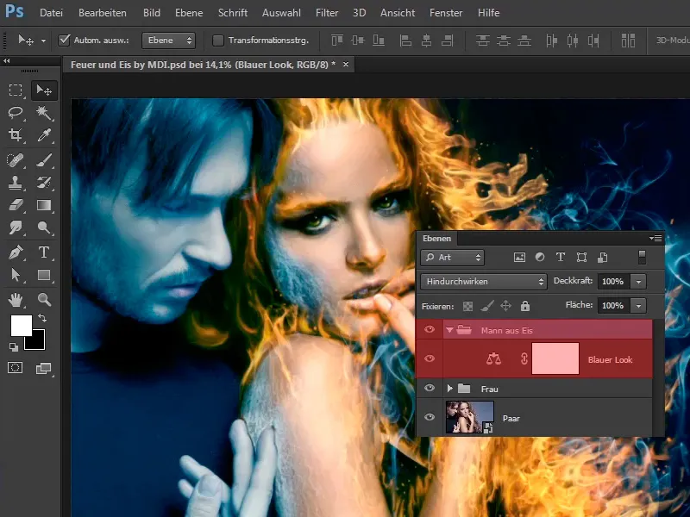Switch to the Ebenen panel tab
690x517 pixels.
(x=437, y=239)
